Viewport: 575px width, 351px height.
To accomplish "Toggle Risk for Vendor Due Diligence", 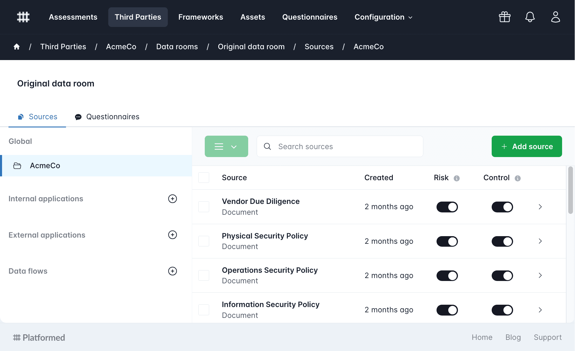I will pyautogui.click(x=447, y=207).
